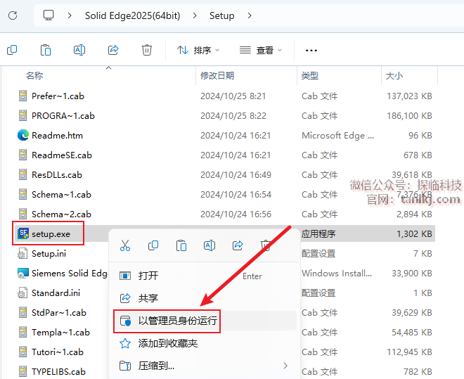Select the Standard.ini file icon
This screenshot has height=379, width=464.
[x=22, y=293]
